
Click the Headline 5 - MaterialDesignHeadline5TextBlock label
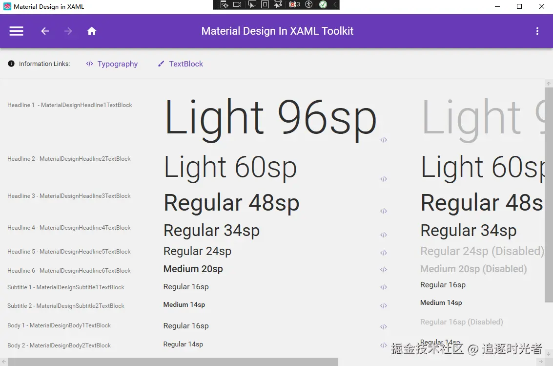(69, 252)
